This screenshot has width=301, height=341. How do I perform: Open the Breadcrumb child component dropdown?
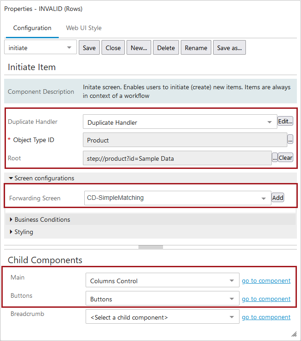[x=163, y=317]
